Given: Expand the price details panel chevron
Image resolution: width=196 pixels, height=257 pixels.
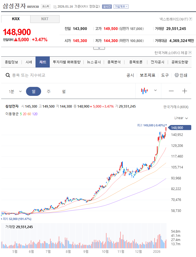Looking at the screenshot, I should coord(99,48).
